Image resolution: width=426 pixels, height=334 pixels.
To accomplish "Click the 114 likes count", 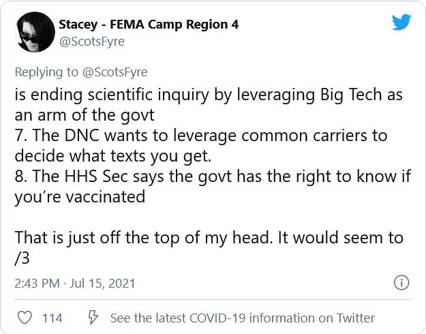I will tap(52, 318).
